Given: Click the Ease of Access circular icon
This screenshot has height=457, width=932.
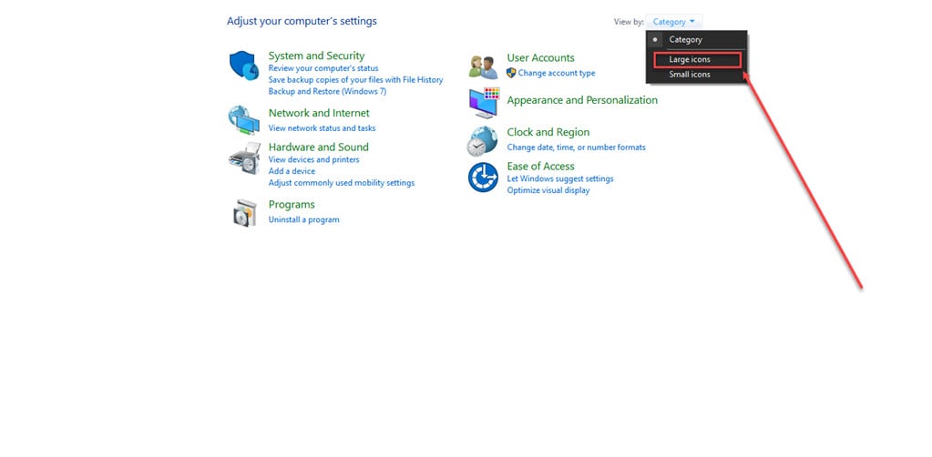Looking at the screenshot, I should point(483,178).
